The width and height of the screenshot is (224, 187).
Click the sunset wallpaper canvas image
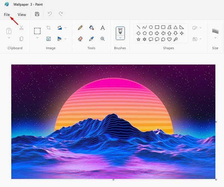pyautogui.click(x=113, y=122)
